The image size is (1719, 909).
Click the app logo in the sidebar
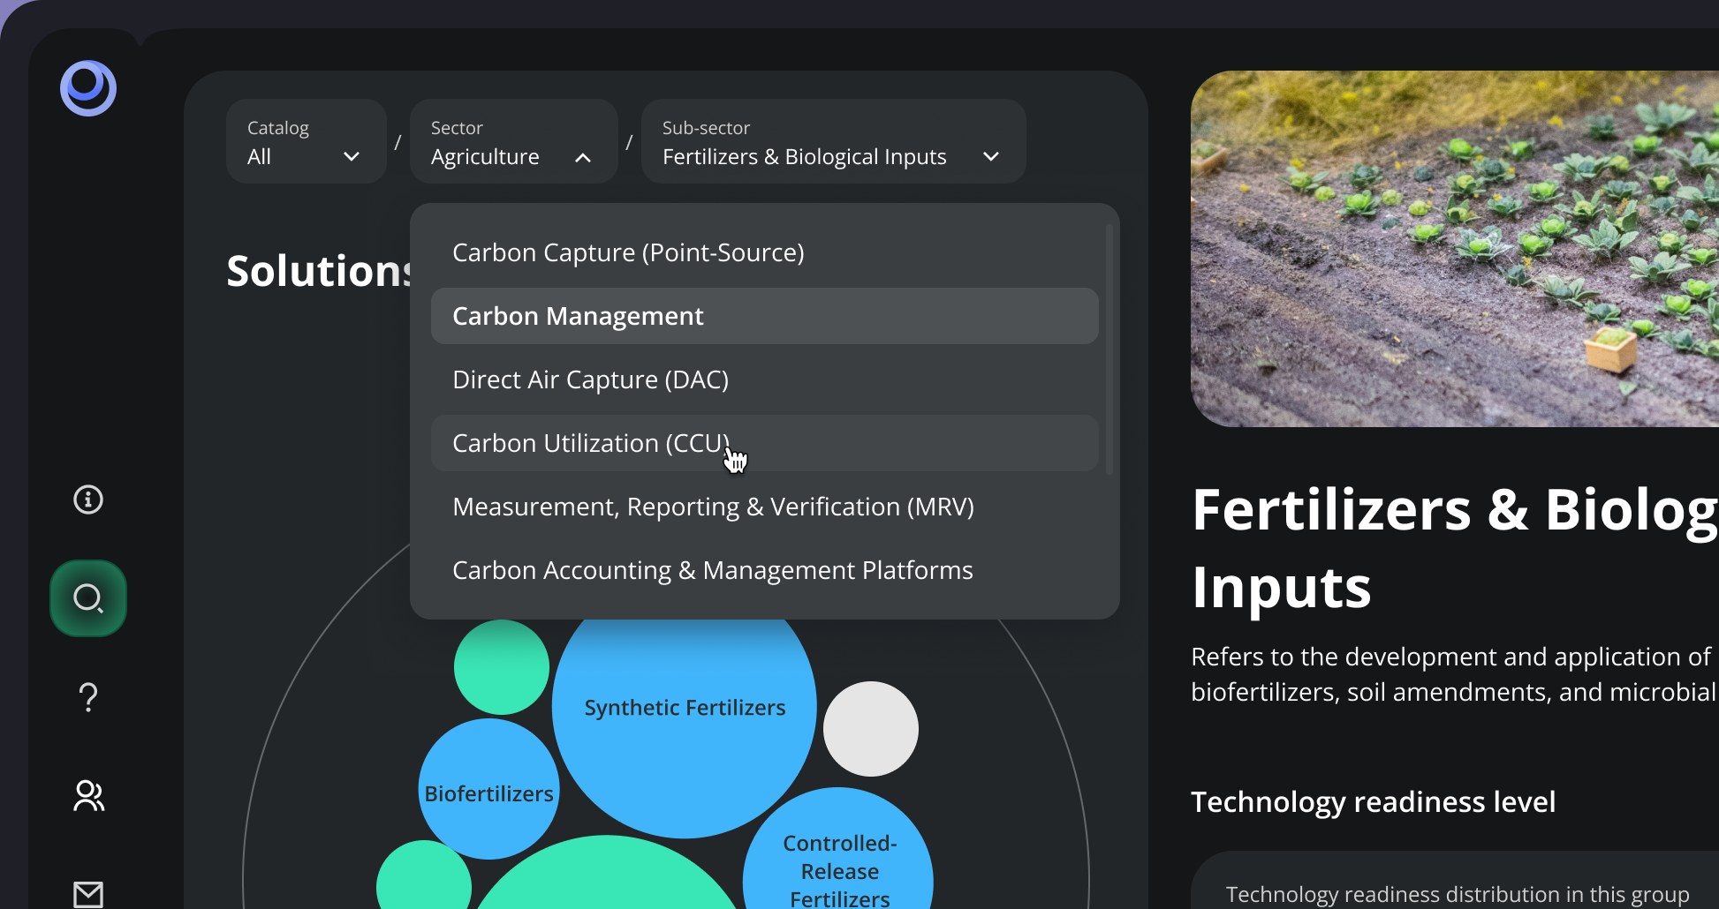pyautogui.click(x=88, y=88)
